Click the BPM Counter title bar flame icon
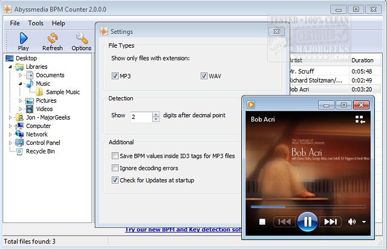The width and height of the screenshot is (387, 250). coord(8,10)
